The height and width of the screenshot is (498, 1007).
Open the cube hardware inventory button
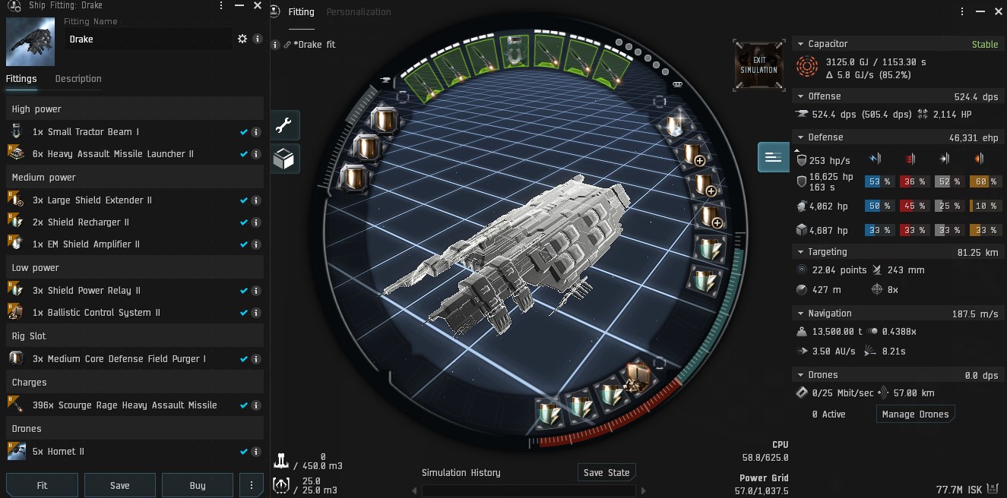click(x=286, y=159)
